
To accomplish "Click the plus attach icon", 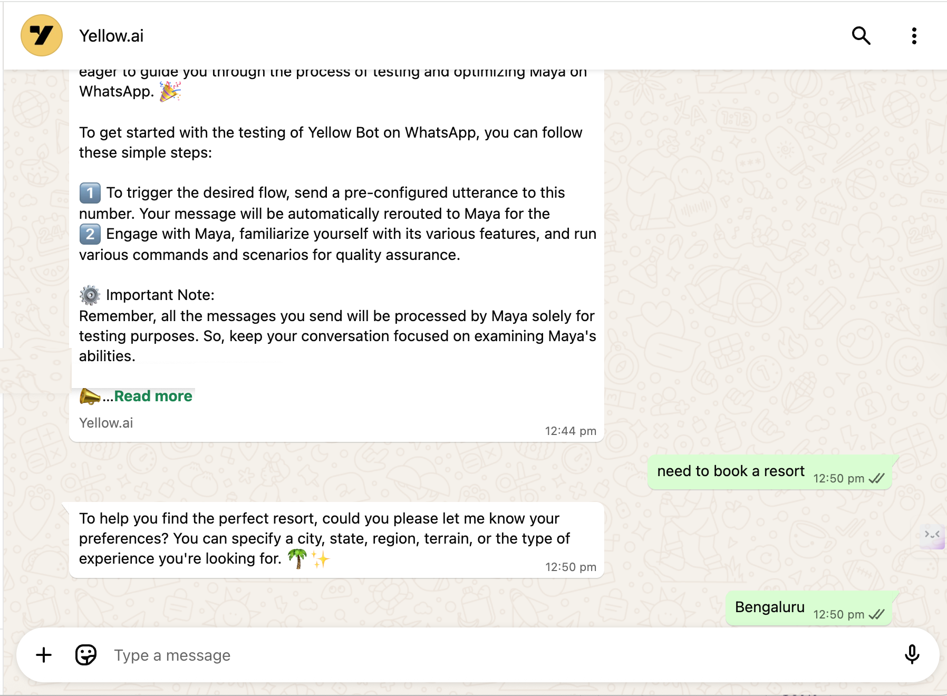I will [x=44, y=655].
